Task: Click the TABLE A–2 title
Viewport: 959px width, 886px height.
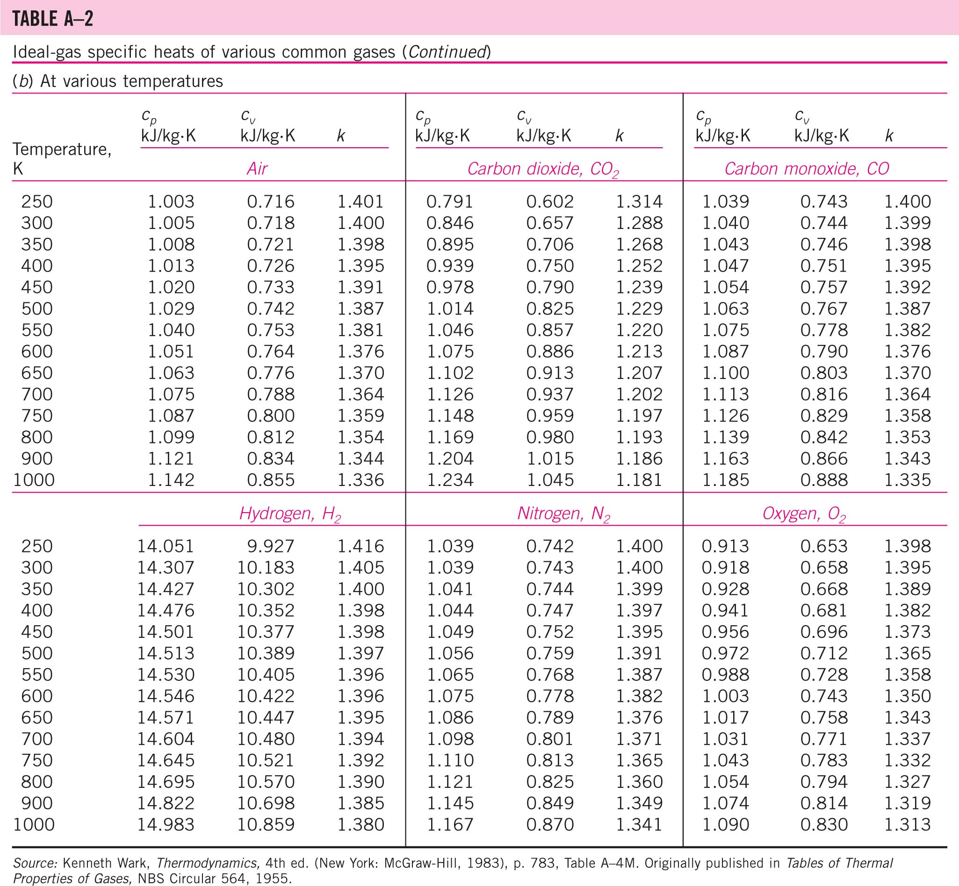Action: click(52, 18)
